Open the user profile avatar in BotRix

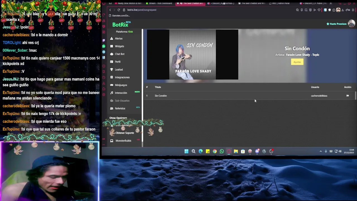[351, 24]
